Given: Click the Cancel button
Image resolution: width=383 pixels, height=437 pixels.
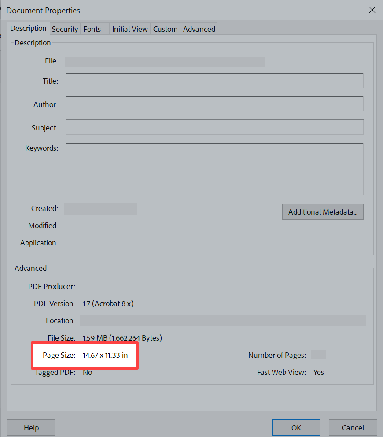Looking at the screenshot, I should (x=353, y=427).
